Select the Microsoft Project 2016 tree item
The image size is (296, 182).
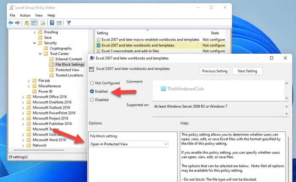tap(50, 118)
